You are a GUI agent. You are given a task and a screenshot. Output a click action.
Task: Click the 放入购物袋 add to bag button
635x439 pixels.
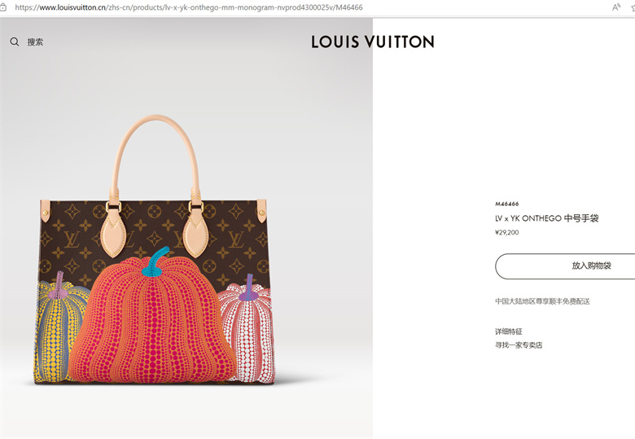[x=565, y=266]
